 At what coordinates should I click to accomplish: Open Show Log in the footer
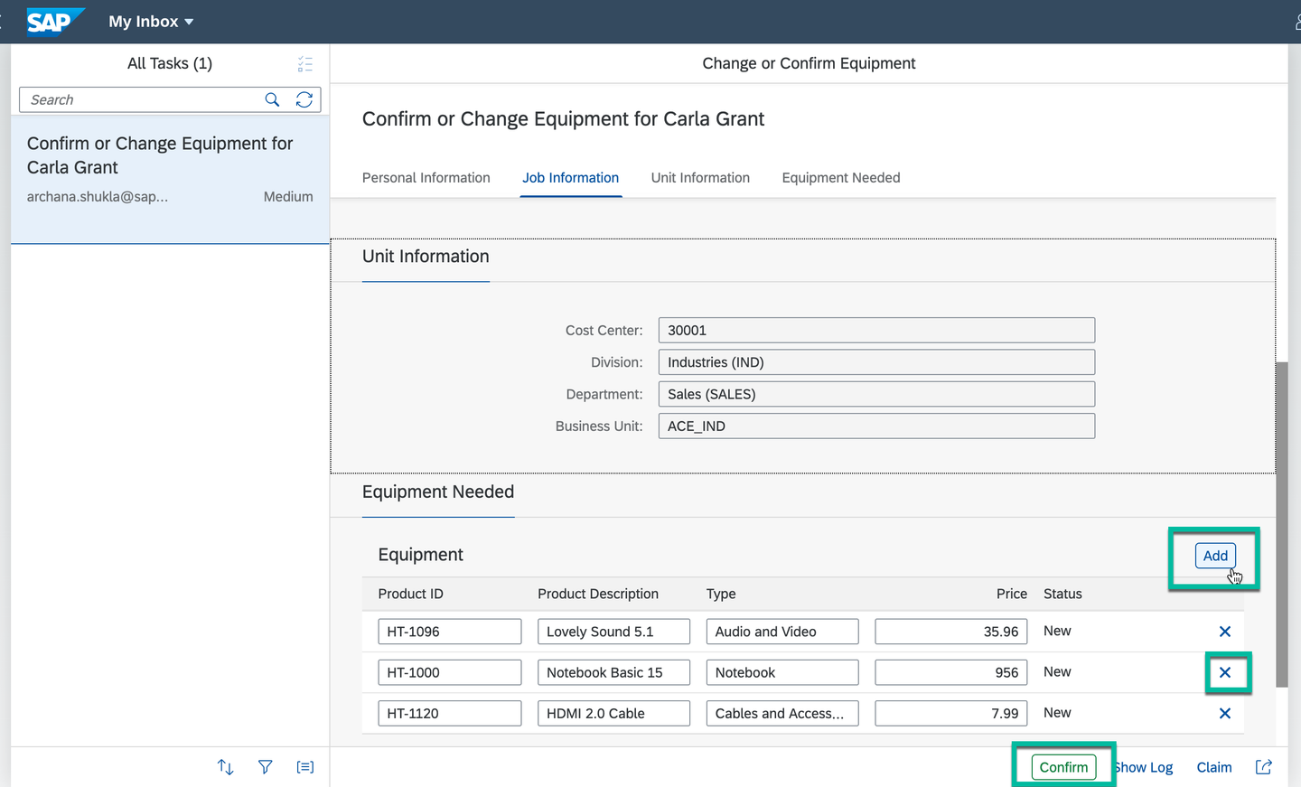1143,767
